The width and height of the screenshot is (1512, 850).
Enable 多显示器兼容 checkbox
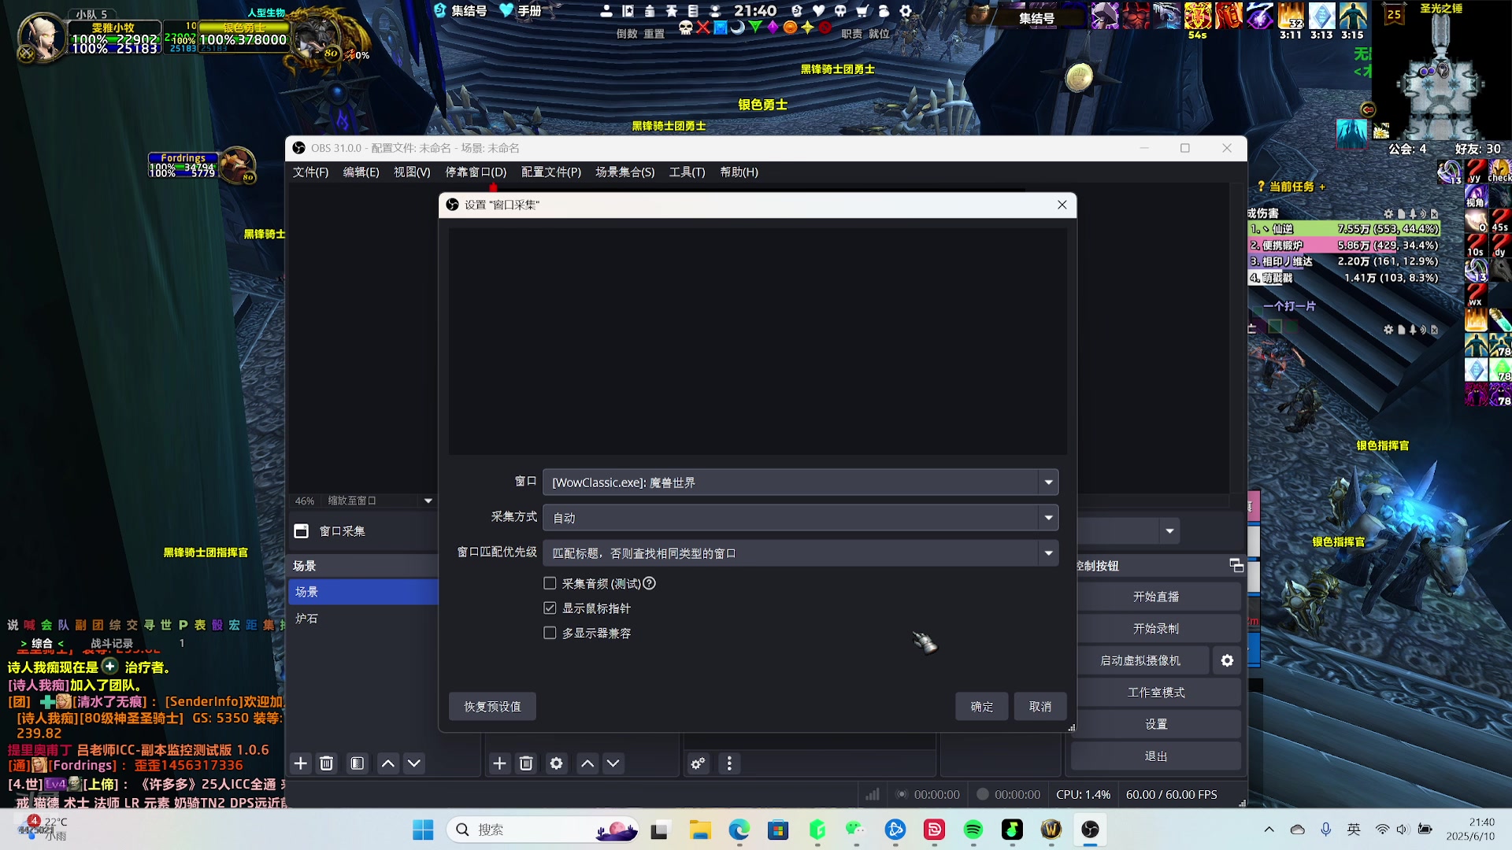click(x=550, y=633)
